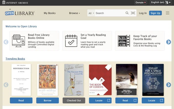This screenshot has width=174, height=109.
Task: Click the Internet Archive pillar logo icon
Action: pos(4,2)
